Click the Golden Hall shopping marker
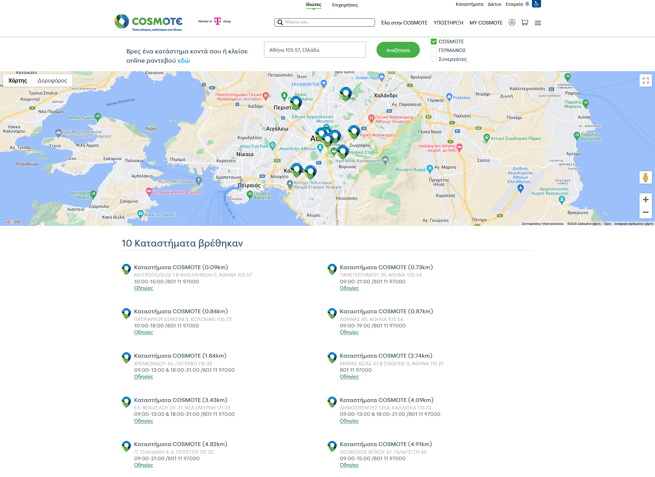This screenshot has height=477, width=655. coord(381,77)
